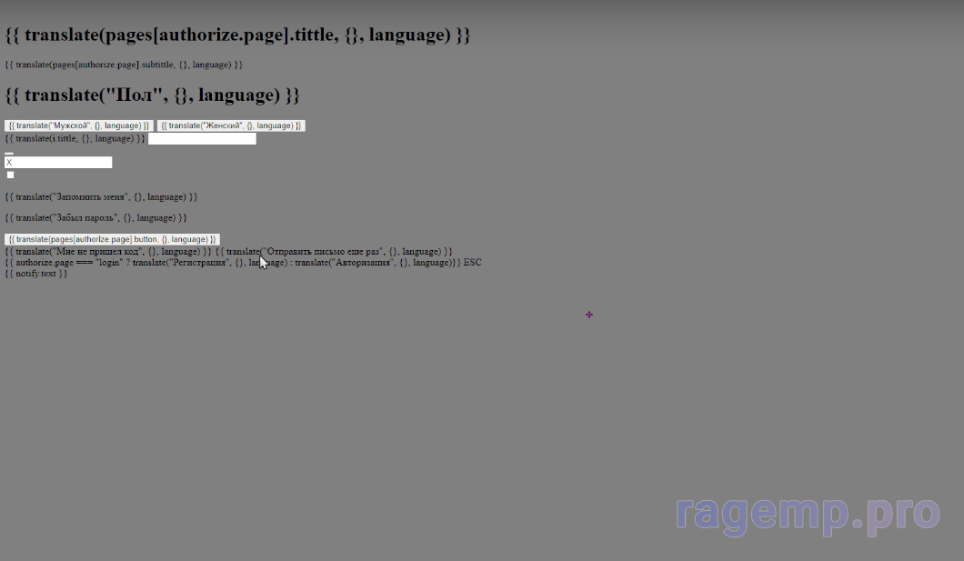The width and height of the screenshot is (964, 561).
Task: Click "Отправить письмо еще раз" link
Action: click(x=334, y=251)
